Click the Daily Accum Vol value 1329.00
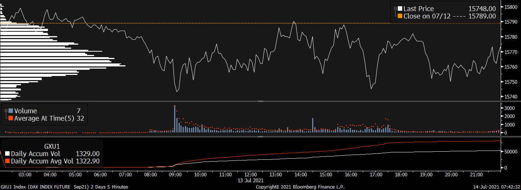Viewport: 521px width, 190px height. 87,154
